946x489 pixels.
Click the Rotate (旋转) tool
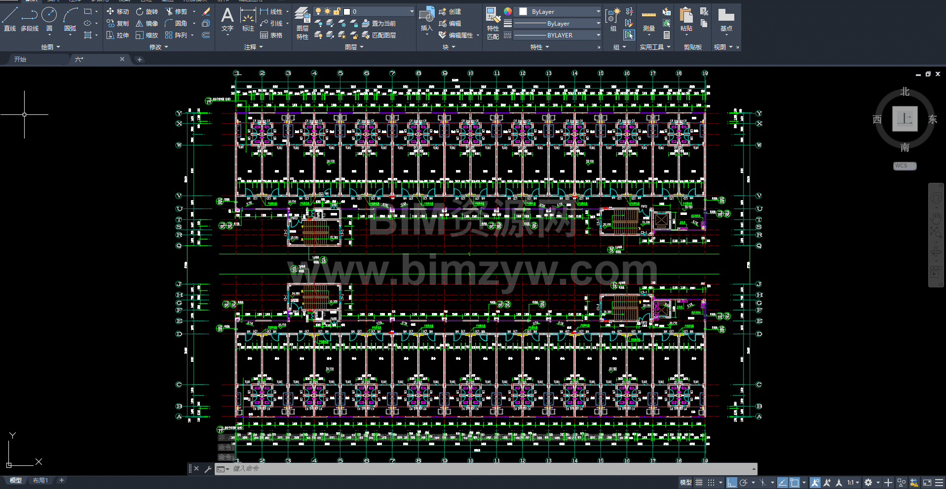click(x=147, y=11)
